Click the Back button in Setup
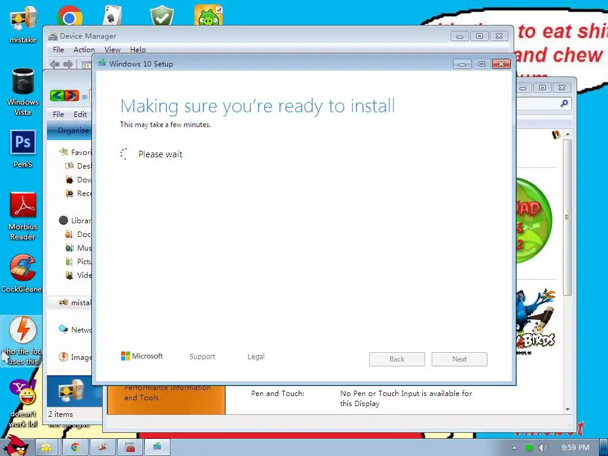This screenshot has width=608, height=456. pyautogui.click(x=397, y=359)
